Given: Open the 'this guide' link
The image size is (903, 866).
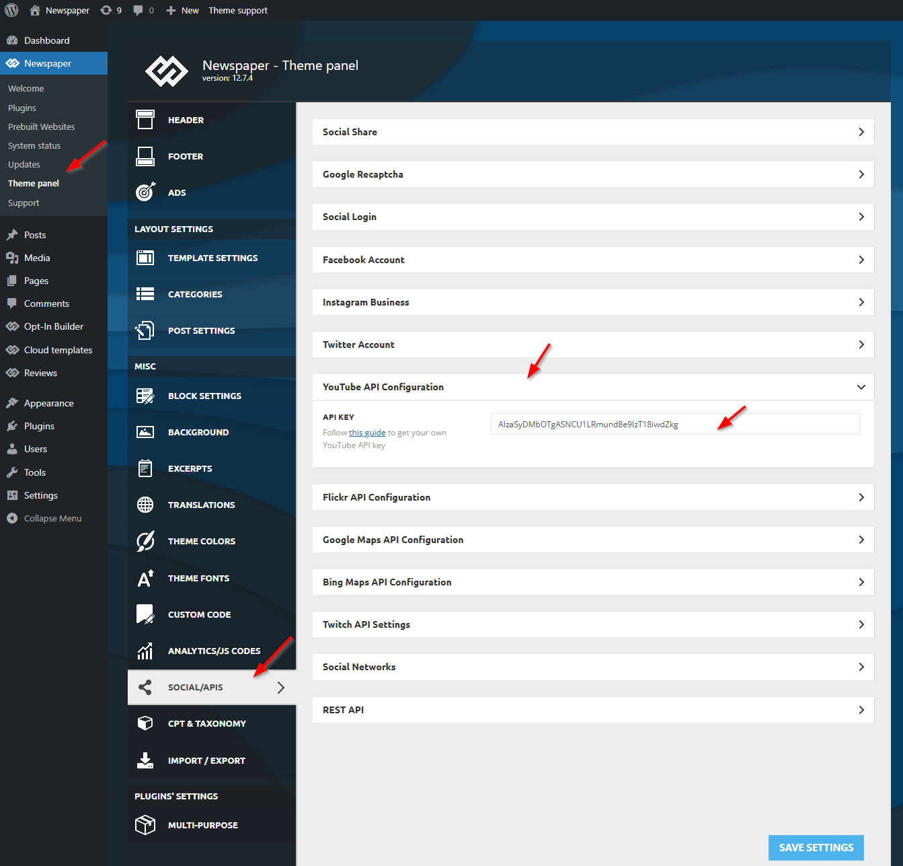Looking at the screenshot, I should (x=367, y=433).
